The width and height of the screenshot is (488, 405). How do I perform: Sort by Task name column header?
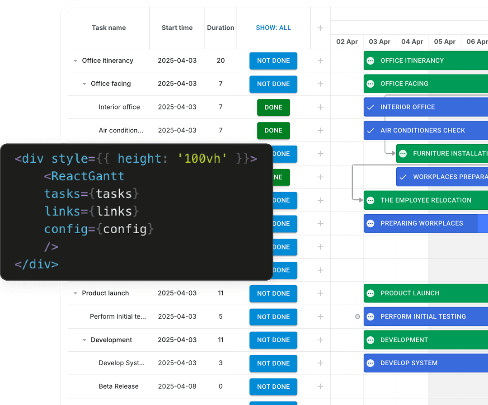coord(108,28)
